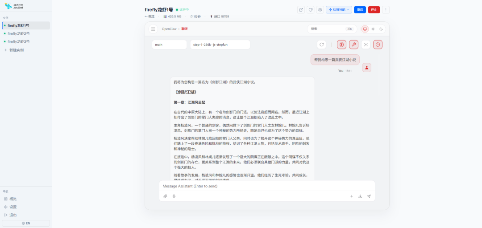Click the red 停止 stop button
Viewport: 482px width, 228px height.
pos(374,10)
